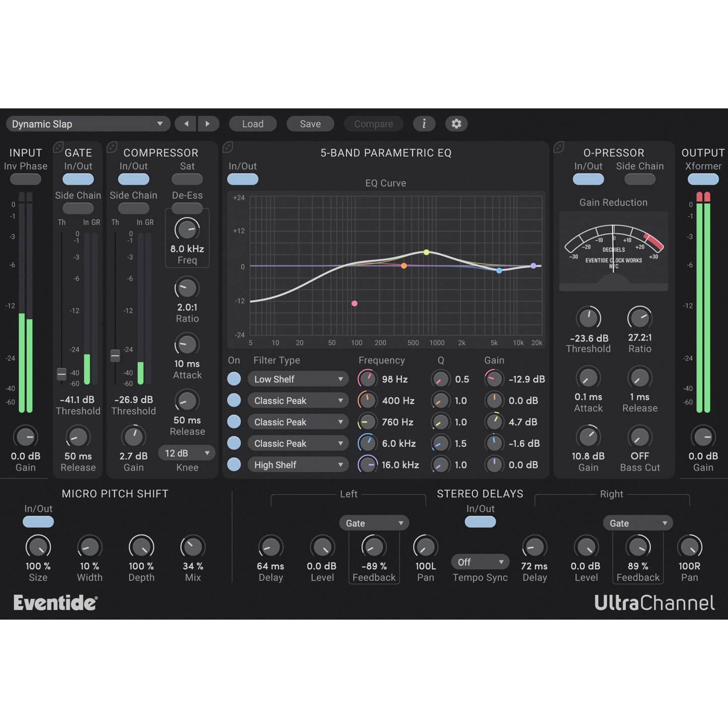
Task: Disable the Low Shelf band On button
Action: pyautogui.click(x=234, y=379)
